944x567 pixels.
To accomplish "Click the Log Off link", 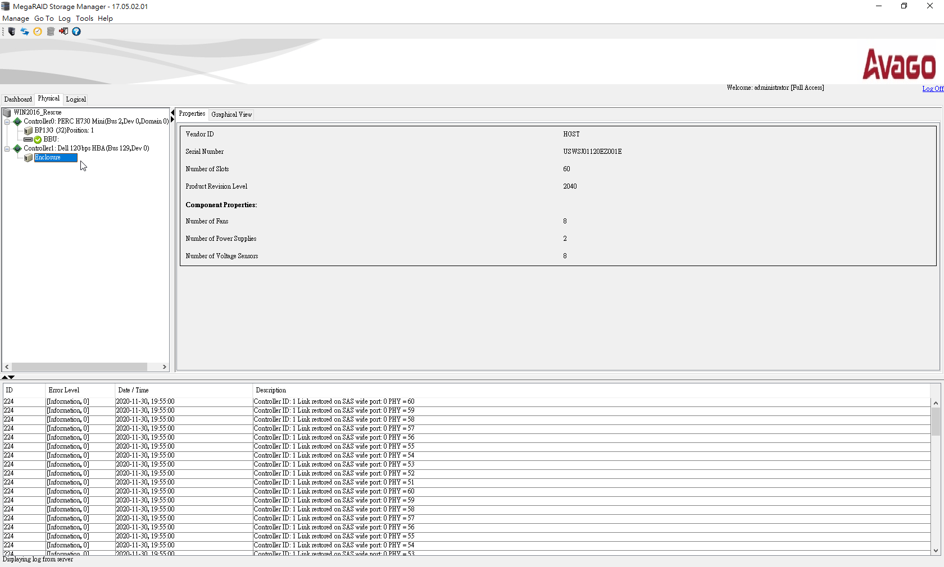I will coord(933,89).
